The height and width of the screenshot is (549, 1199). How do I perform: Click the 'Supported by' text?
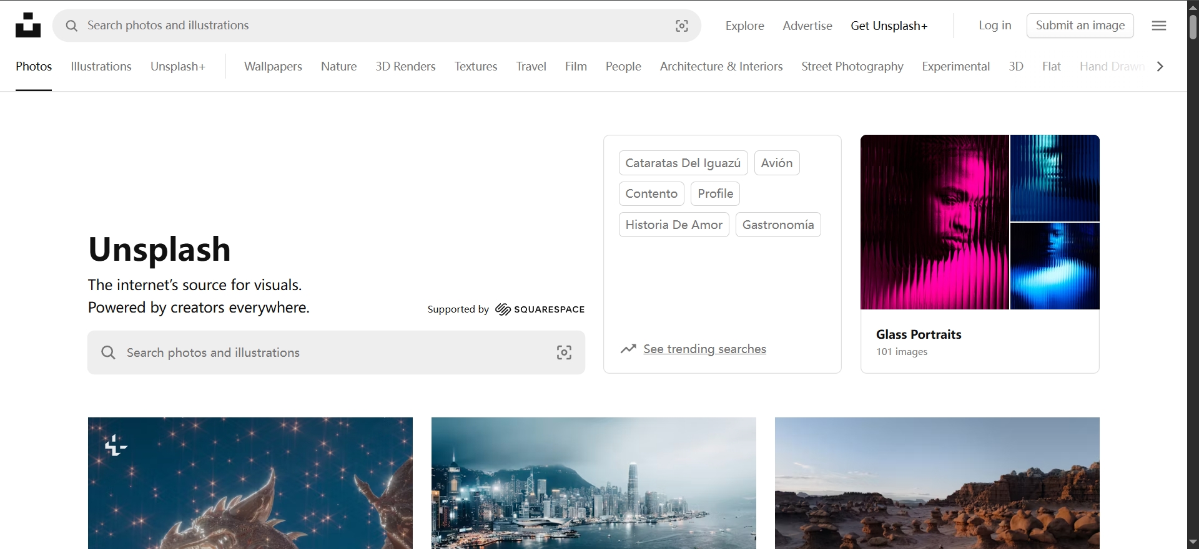tap(458, 309)
